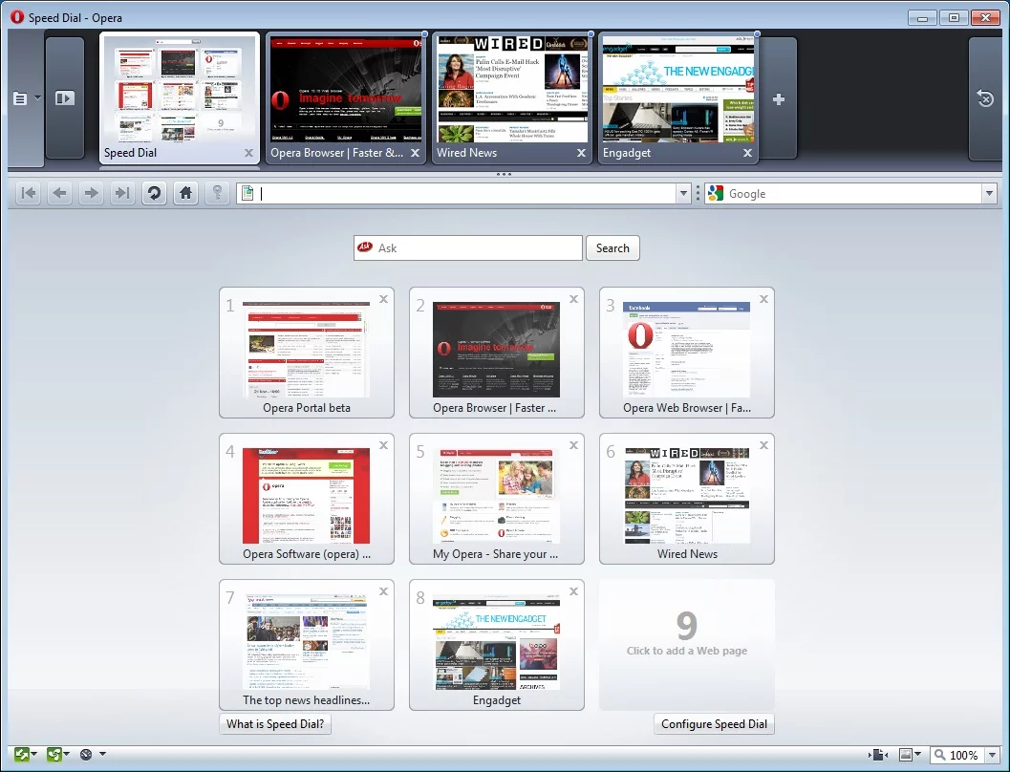This screenshot has width=1010, height=772.
Task: Toggle the panels sidebar with the panel button
Action: 64,97
